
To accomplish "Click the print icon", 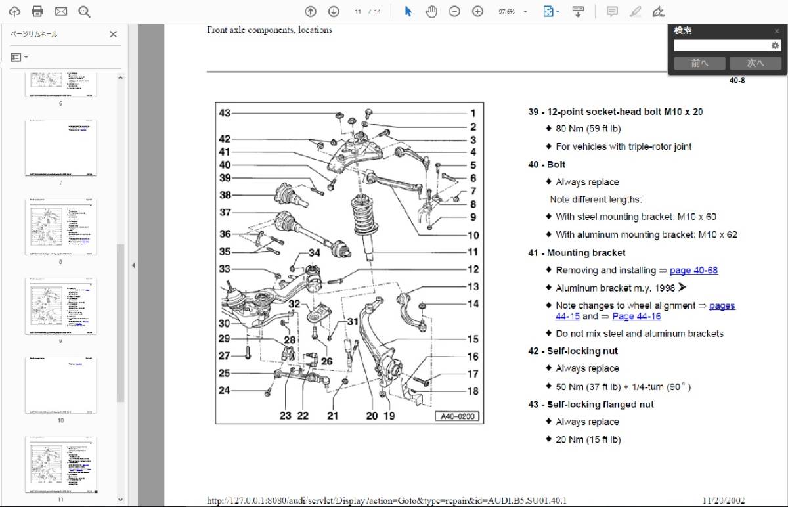I will [37, 11].
